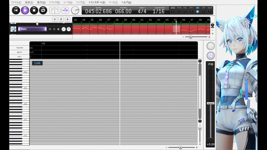
Task: Start playback with the purple play button
Action: click(x=25, y=10)
